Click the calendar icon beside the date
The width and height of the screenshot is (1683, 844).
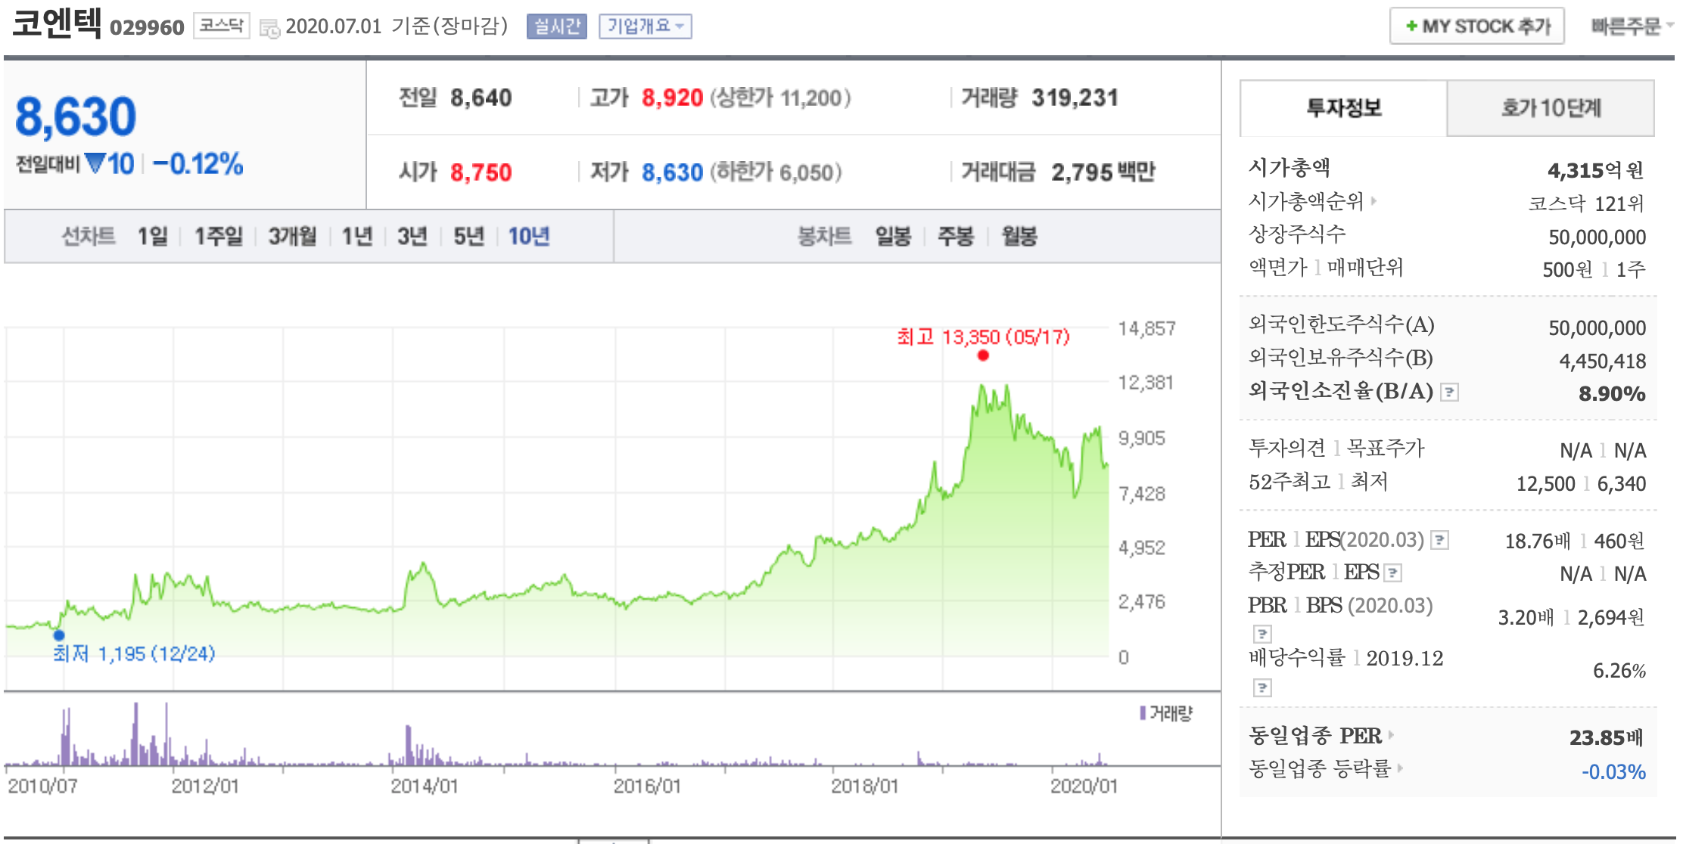coord(269,29)
